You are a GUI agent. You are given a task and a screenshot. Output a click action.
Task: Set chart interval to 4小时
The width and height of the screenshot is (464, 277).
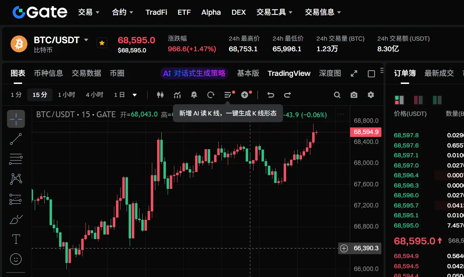tap(95, 95)
